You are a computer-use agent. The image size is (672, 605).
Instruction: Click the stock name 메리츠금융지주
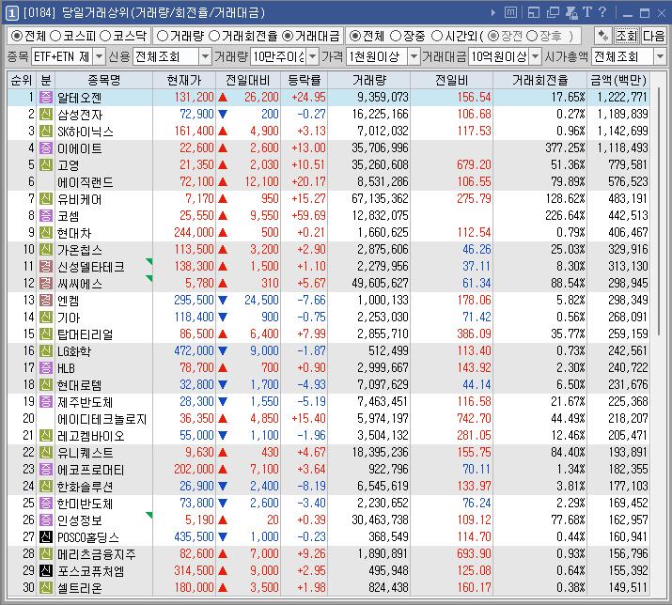click(x=97, y=553)
